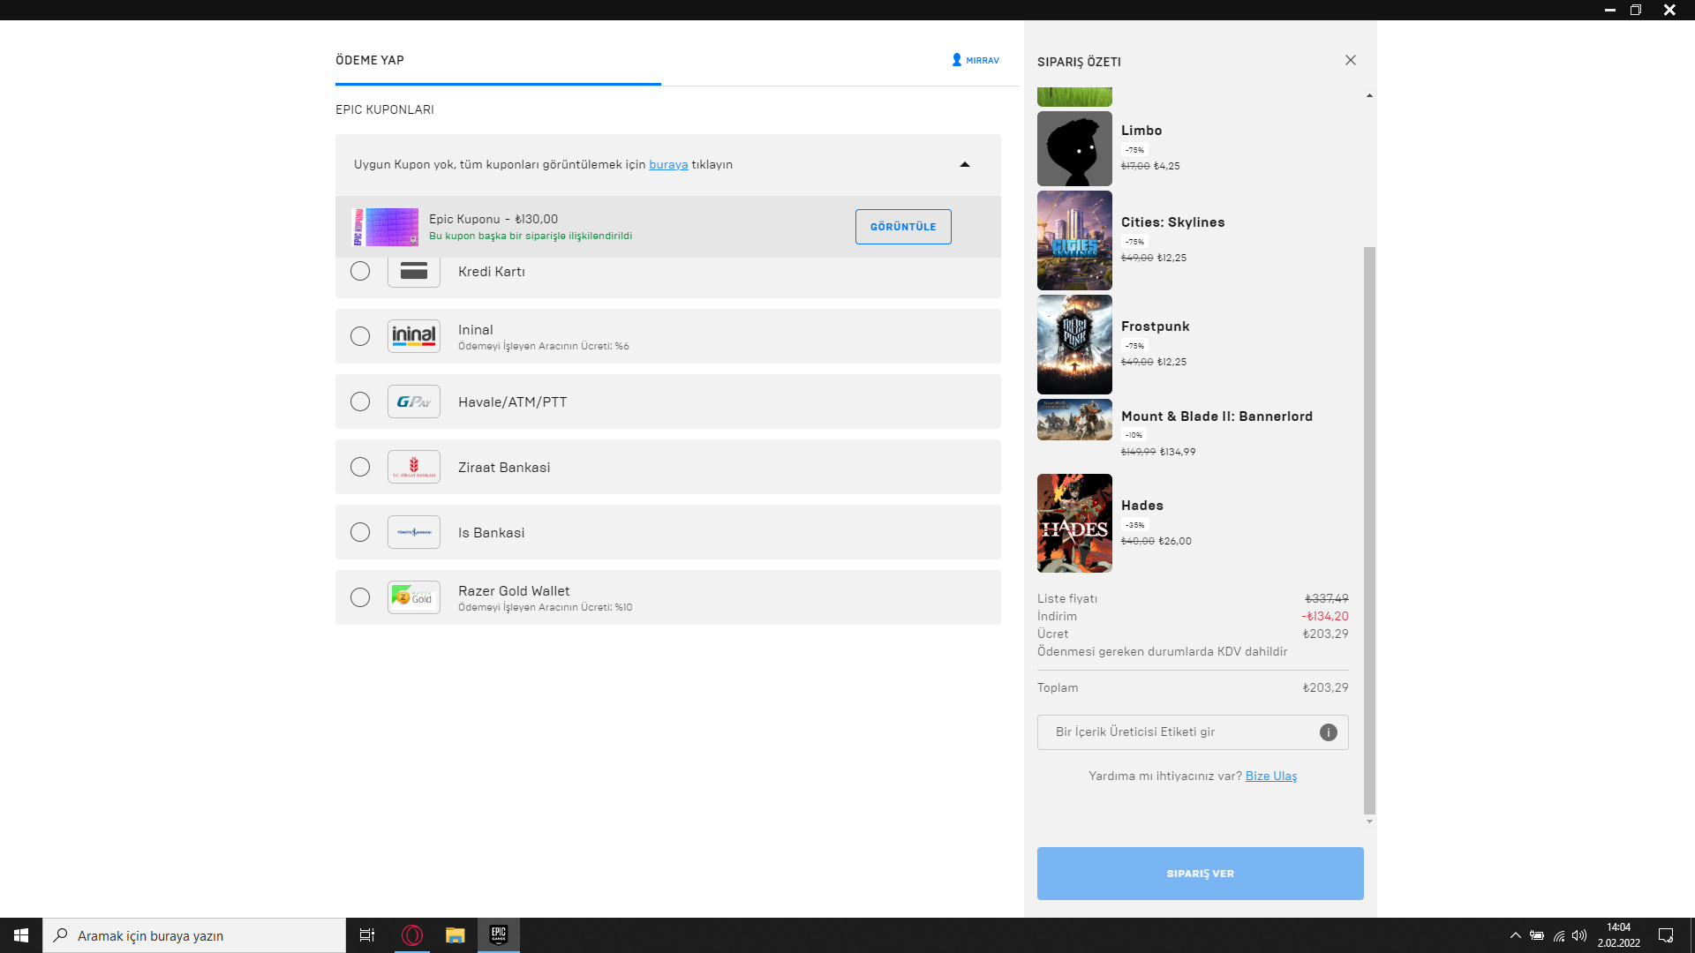Viewport: 1695px width, 953px height.
Task: Open the 'buraya' coupons link
Action: (668, 164)
